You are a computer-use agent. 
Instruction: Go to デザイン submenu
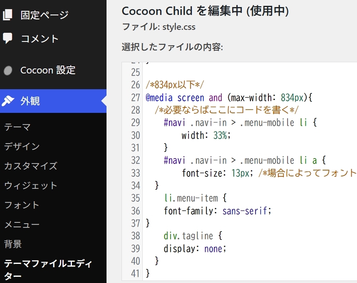(22, 146)
